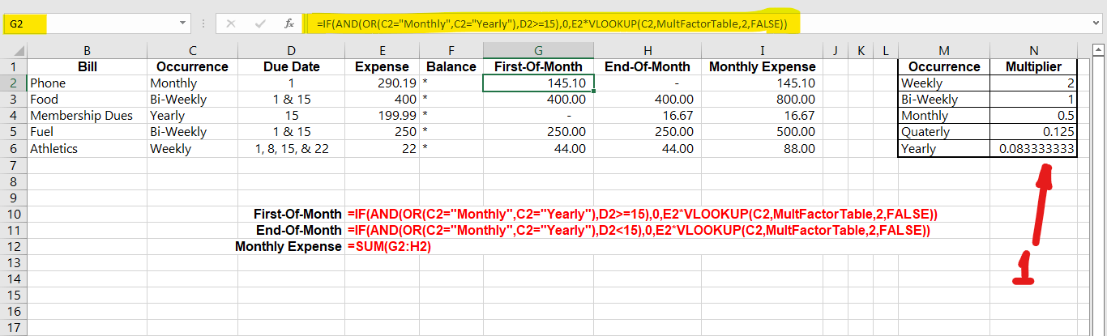Click the Due Date header cell
1107x336 pixels.
(x=292, y=66)
